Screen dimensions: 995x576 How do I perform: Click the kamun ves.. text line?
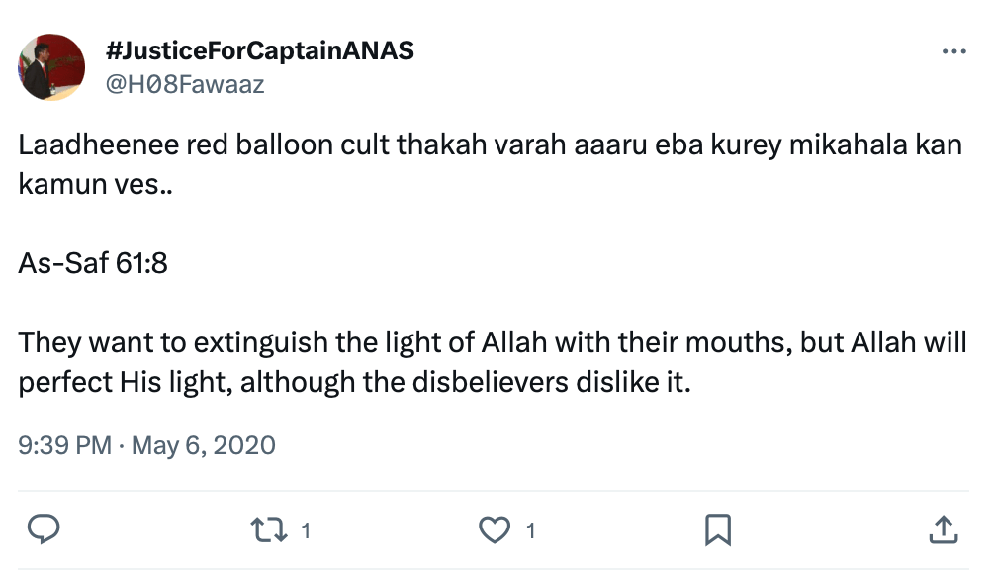(89, 183)
